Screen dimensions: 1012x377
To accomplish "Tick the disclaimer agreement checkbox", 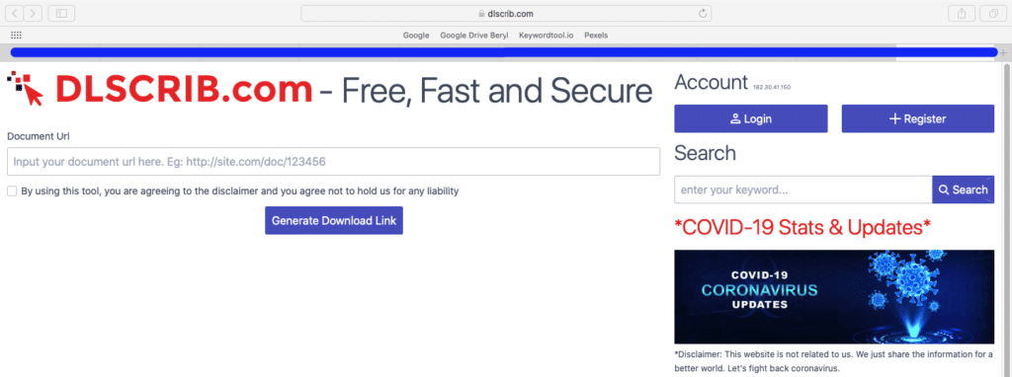I will (12, 191).
